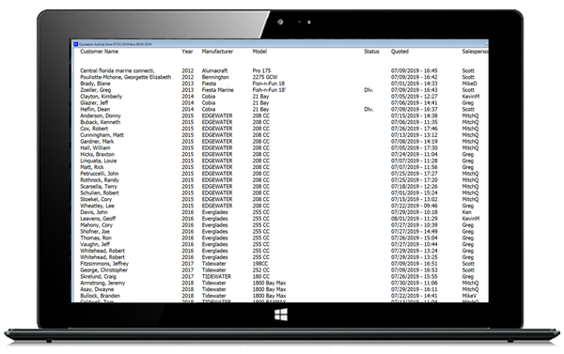Click the Customer Name column header
564x354 pixels.
(99, 52)
